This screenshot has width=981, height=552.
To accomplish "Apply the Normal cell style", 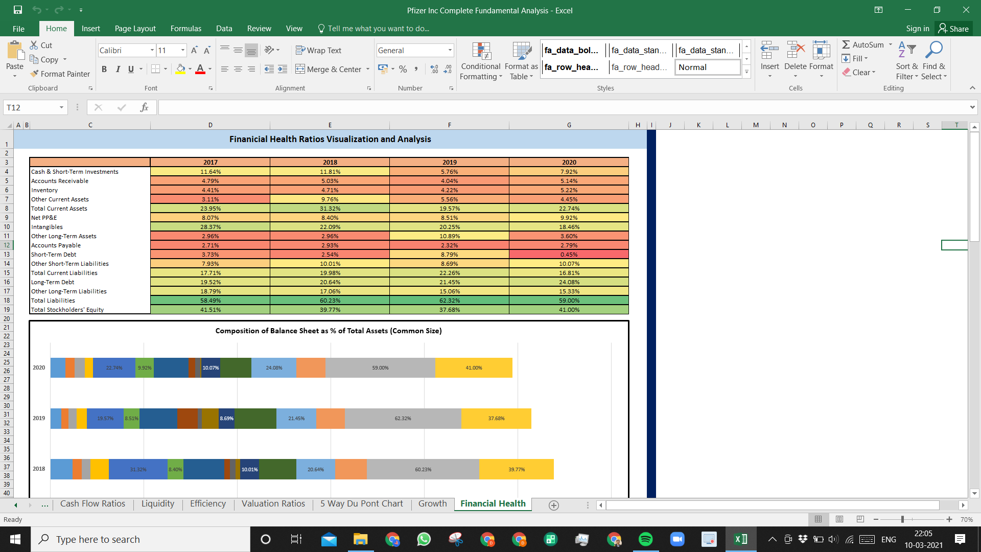I will (708, 67).
